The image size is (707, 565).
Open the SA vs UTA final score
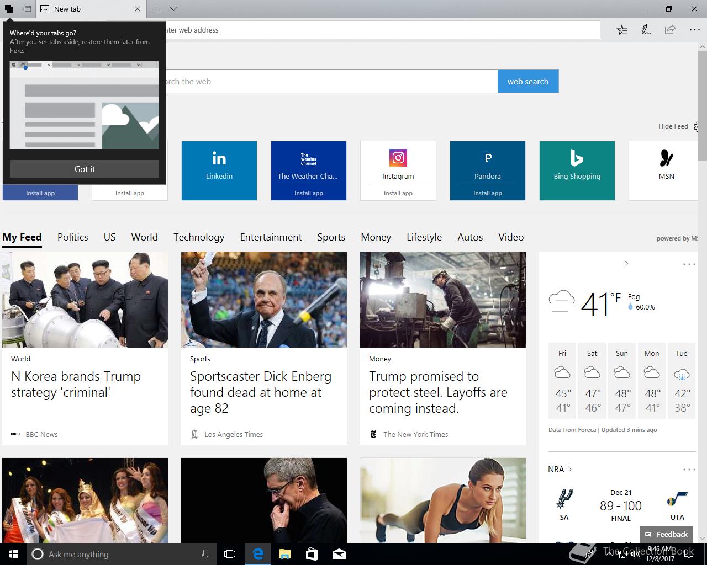(x=621, y=505)
